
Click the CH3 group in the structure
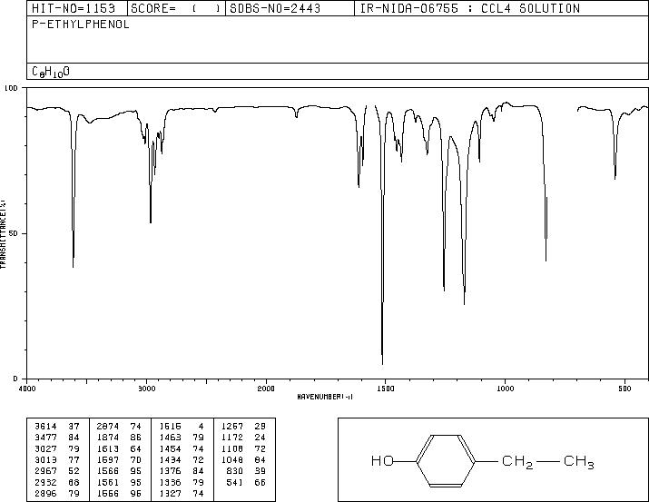point(578,462)
